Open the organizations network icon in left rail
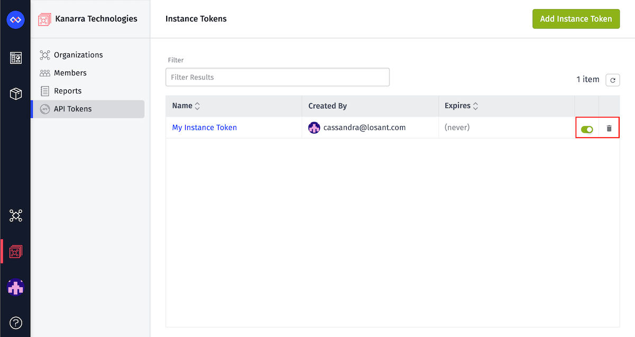Screen dimensions: 635x337 [15, 215]
